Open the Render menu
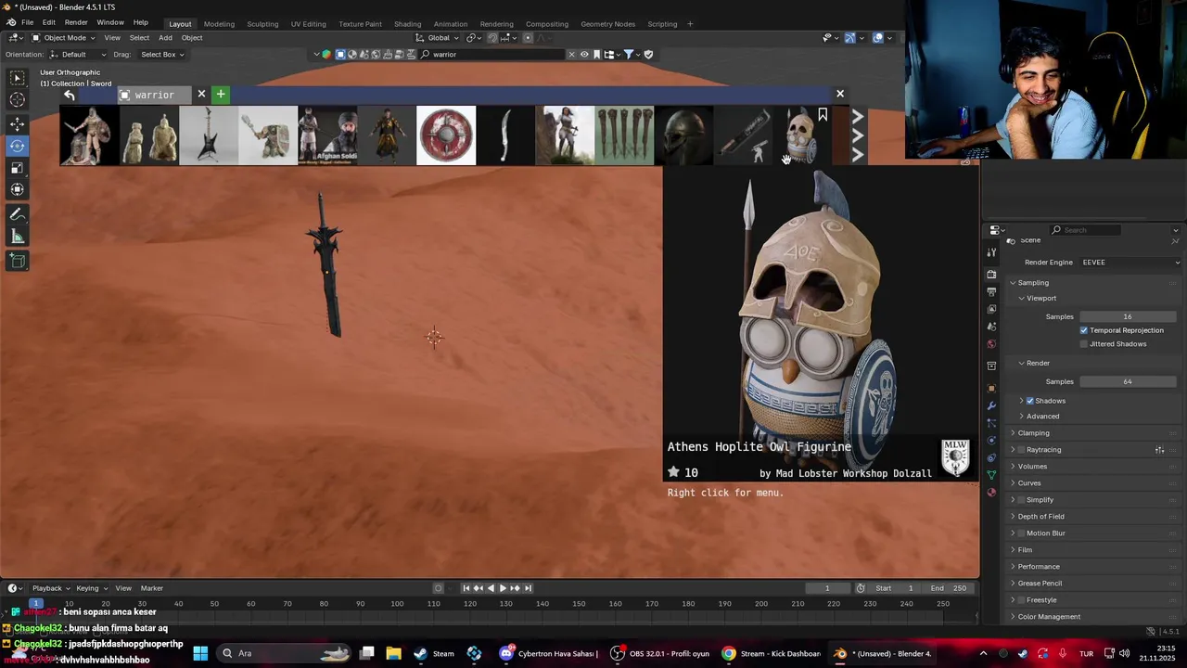The height and width of the screenshot is (668, 1187). 76,22
